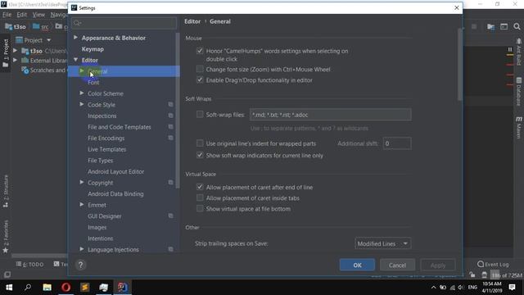Toggle Show soft wrap indicators for current line
This screenshot has height=295, width=524.
pos(200,155)
